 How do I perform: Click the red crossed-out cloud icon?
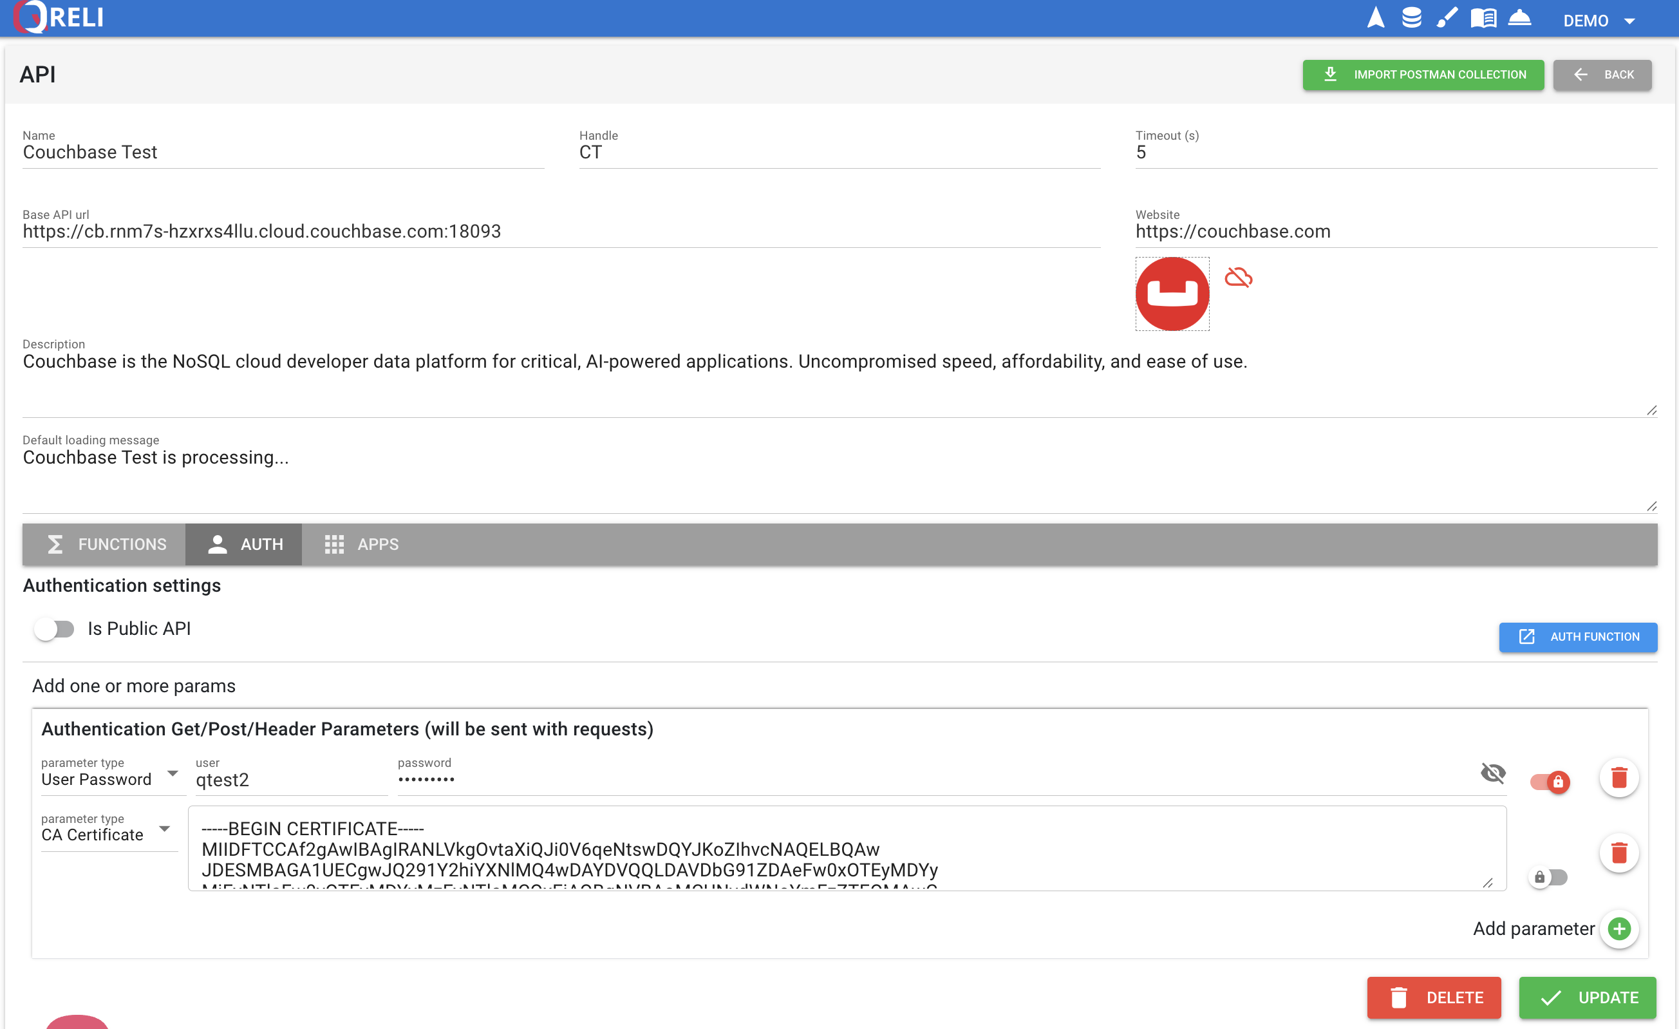pyautogui.click(x=1238, y=278)
